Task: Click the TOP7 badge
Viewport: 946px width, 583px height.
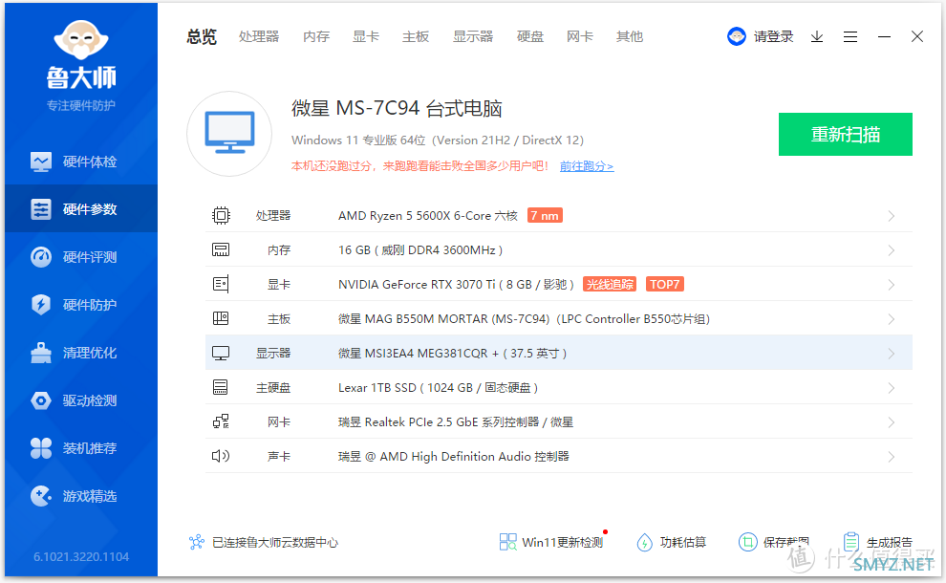Action: [665, 284]
